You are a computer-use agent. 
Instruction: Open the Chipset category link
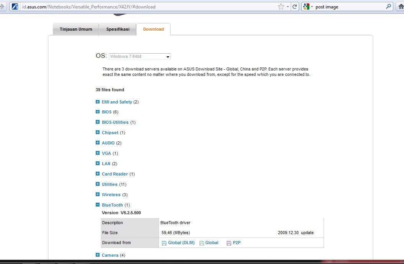(110, 133)
